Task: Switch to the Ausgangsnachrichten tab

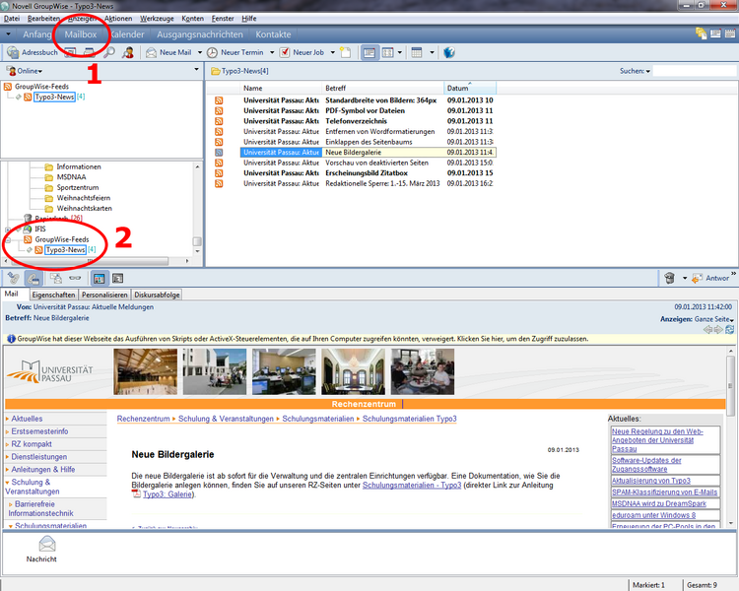Action: click(200, 34)
